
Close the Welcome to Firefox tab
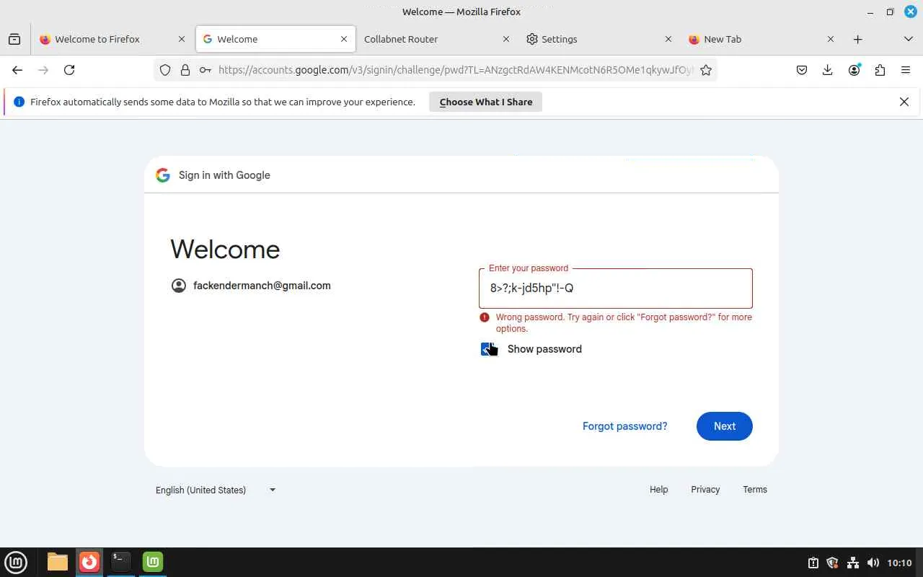[182, 39]
